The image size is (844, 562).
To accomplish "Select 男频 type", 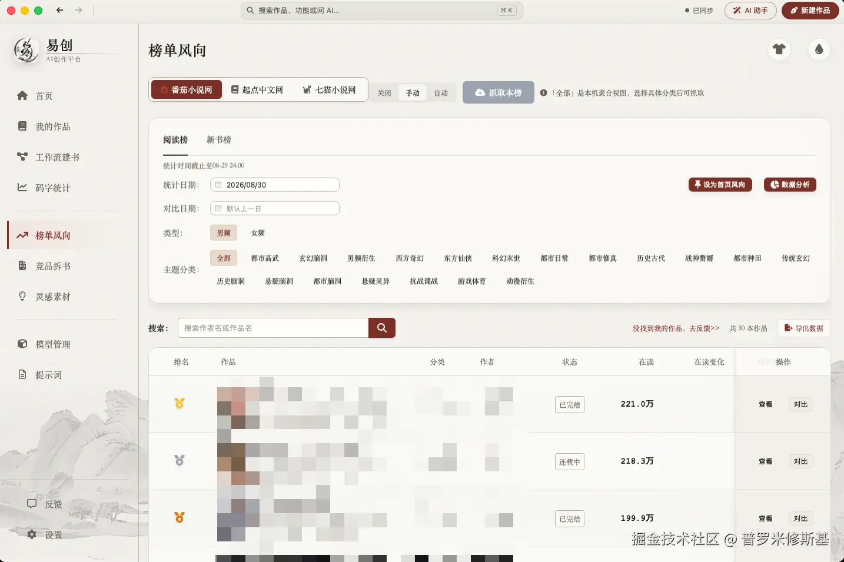I will (224, 233).
